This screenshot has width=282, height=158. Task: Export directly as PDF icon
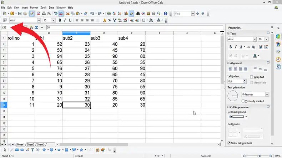pyautogui.click(x=39, y=14)
